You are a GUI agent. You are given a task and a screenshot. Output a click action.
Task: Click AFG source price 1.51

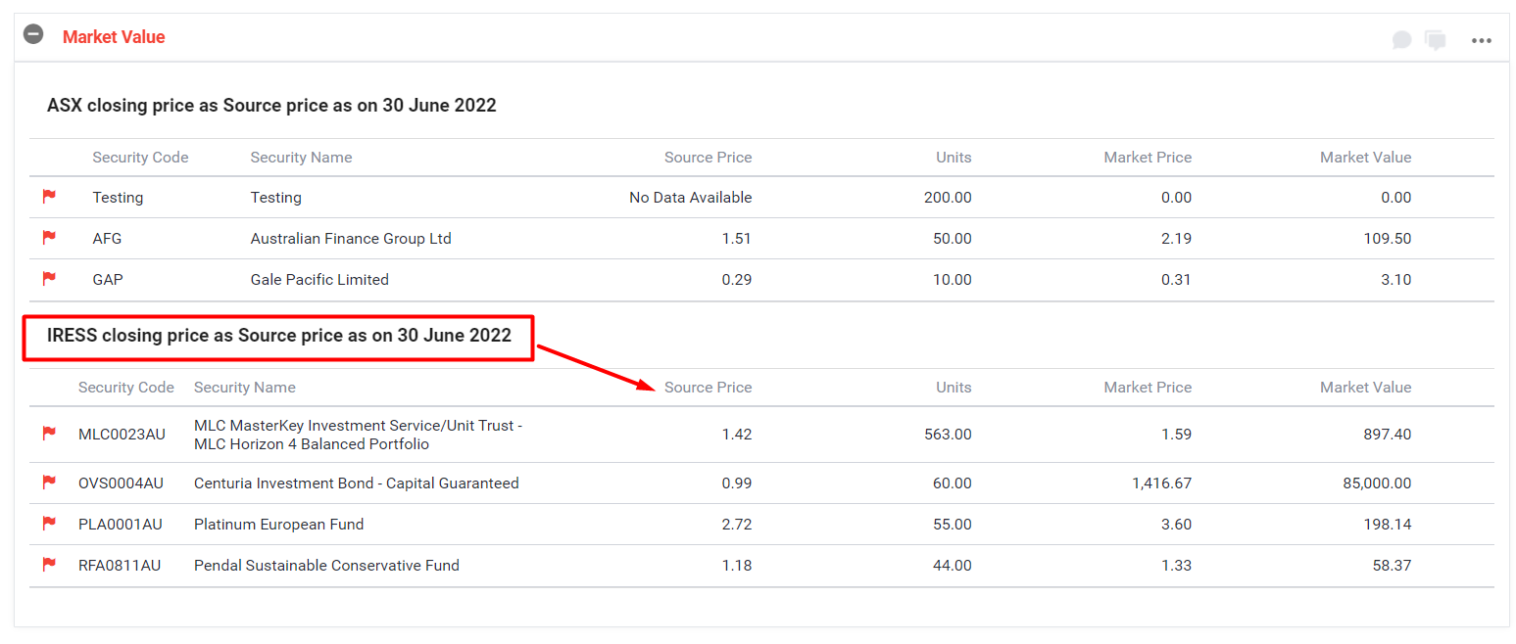click(737, 239)
